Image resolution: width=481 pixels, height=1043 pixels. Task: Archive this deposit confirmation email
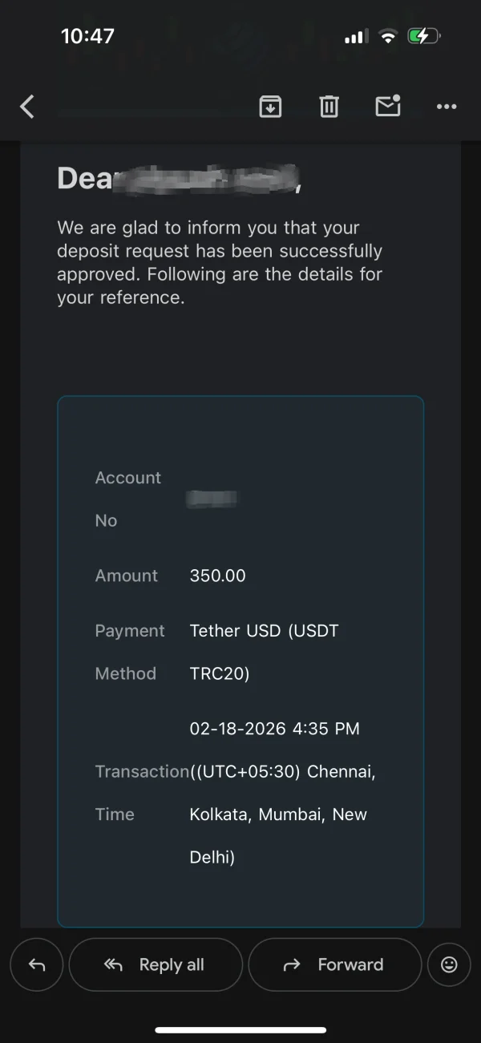(x=270, y=106)
